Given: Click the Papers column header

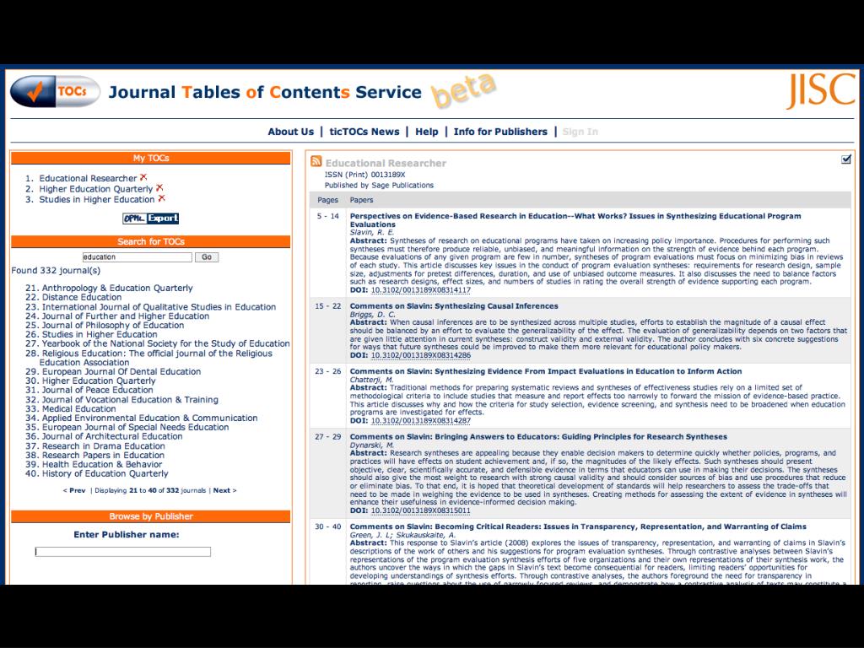Looking at the screenshot, I should (x=361, y=200).
